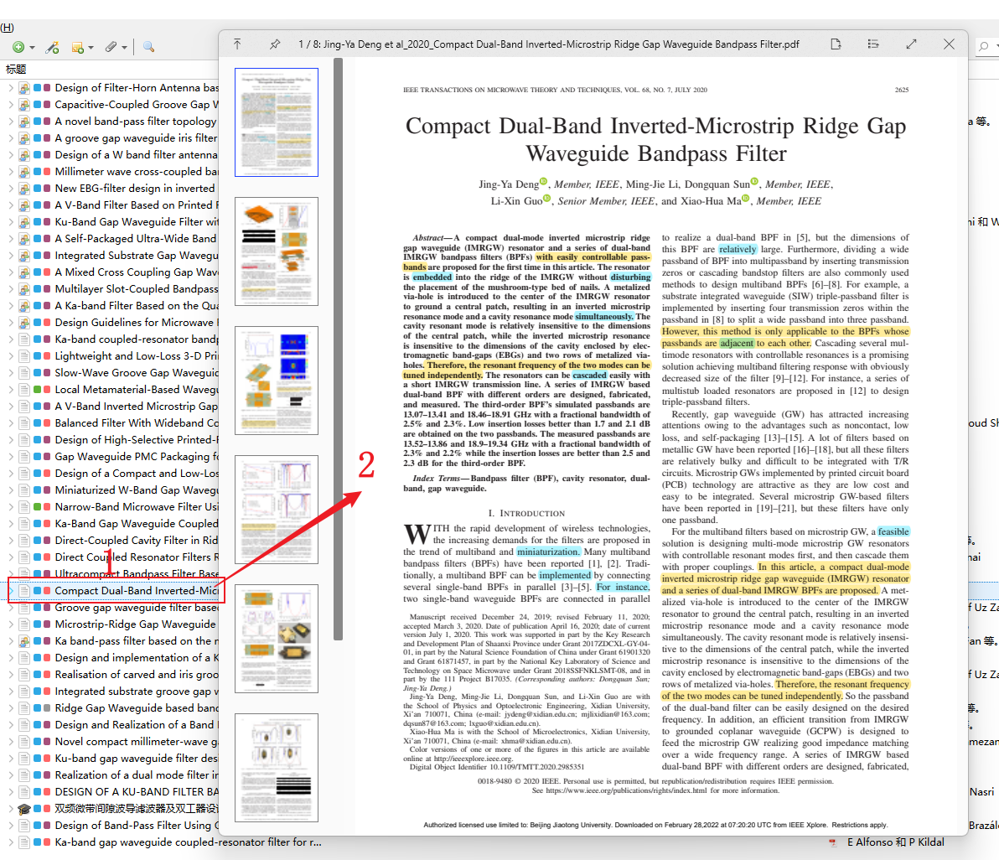Click the graduation cap thesis icon

[x=24, y=809]
